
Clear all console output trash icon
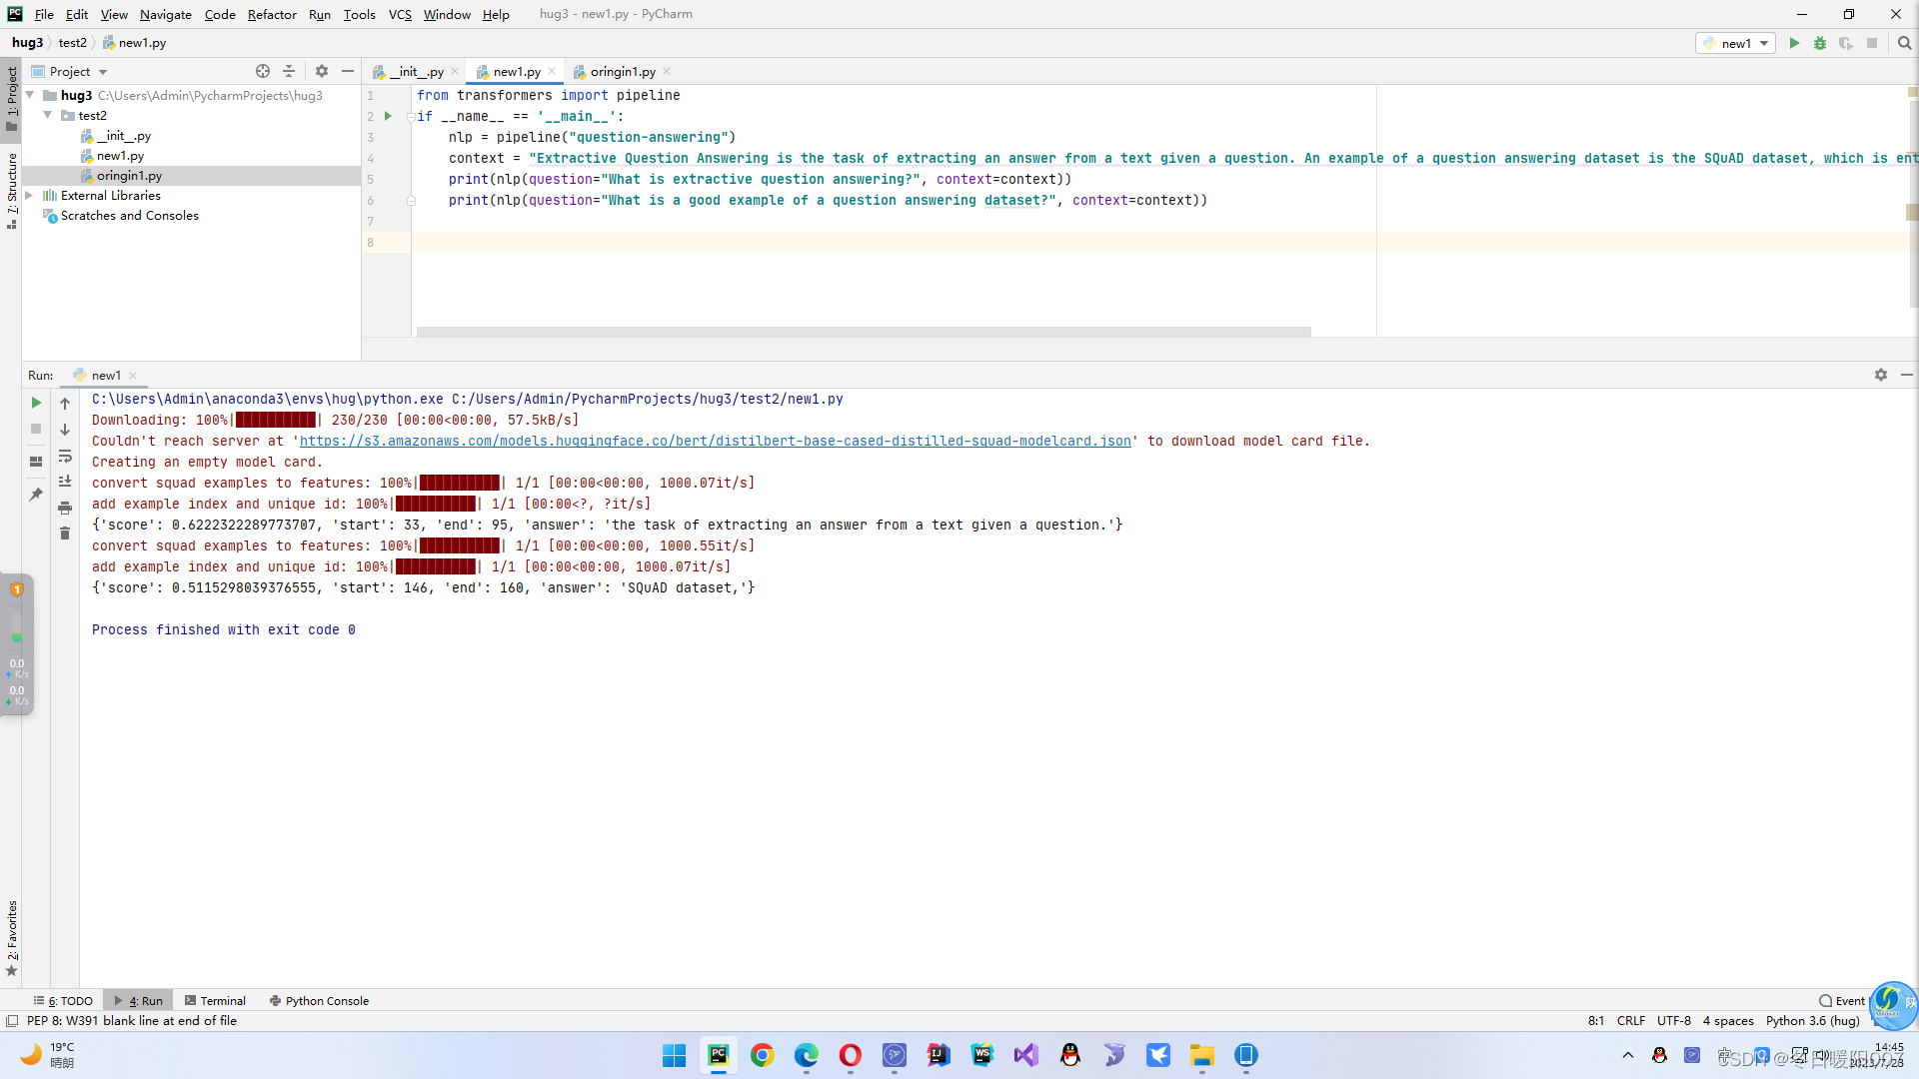coord(65,534)
